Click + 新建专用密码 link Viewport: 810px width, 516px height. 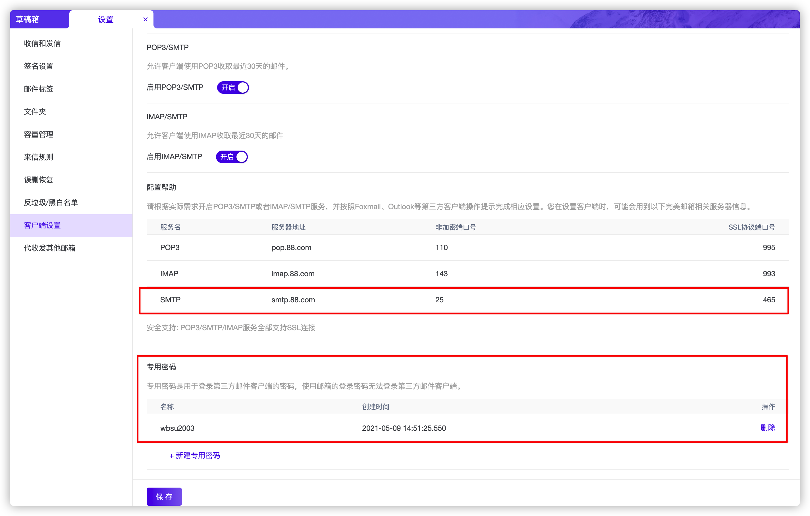[x=195, y=455]
